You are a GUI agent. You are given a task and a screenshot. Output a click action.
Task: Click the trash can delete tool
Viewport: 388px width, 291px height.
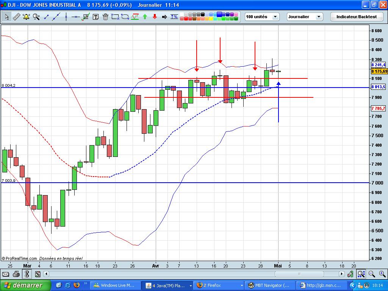click(105, 17)
